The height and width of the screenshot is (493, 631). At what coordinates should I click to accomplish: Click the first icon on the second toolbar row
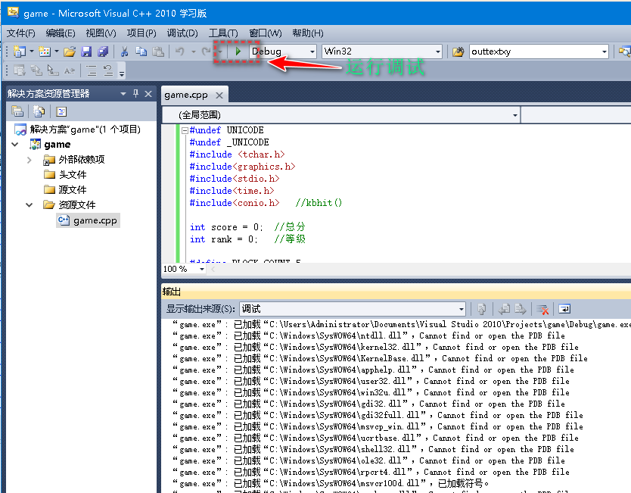coord(19,71)
